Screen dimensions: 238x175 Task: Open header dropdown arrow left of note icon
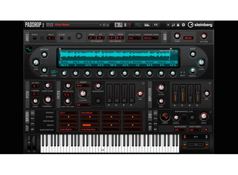168,25
